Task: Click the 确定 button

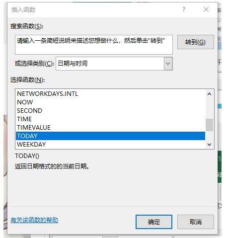Action: (x=154, y=222)
